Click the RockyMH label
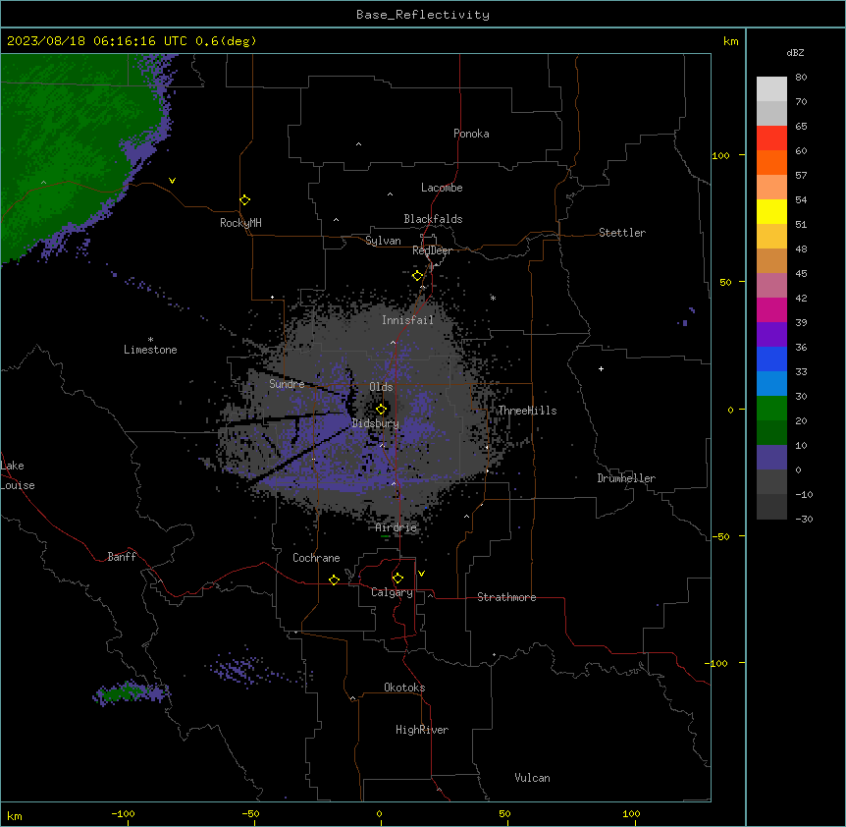Screen dimensions: 846x827 click(x=240, y=223)
